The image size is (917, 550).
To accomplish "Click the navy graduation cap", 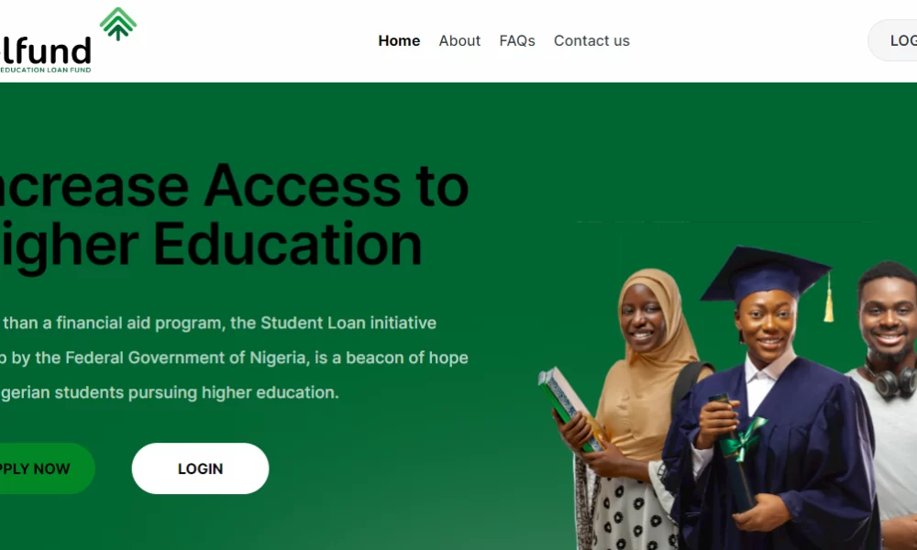I will (x=766, y=274).
